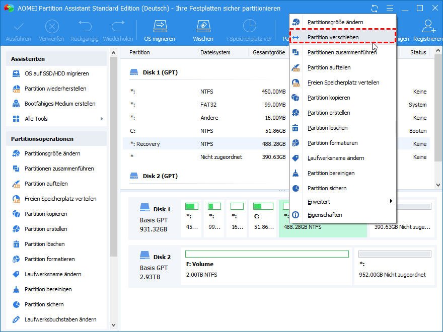Click the Disk 2 Basis GPT label
This screenshot has width=443, height=332.
pyautogui.click(x=155, y=266)
